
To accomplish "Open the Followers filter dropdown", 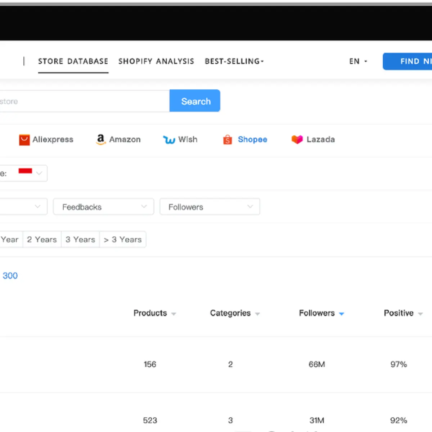I will (210, 207).
